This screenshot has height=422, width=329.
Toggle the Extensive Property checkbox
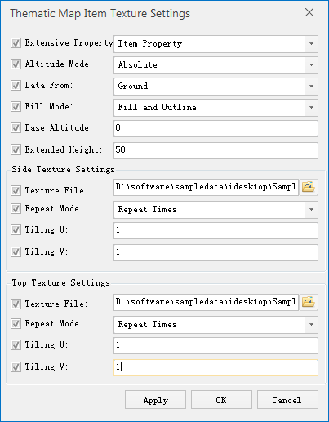point(16,43)
